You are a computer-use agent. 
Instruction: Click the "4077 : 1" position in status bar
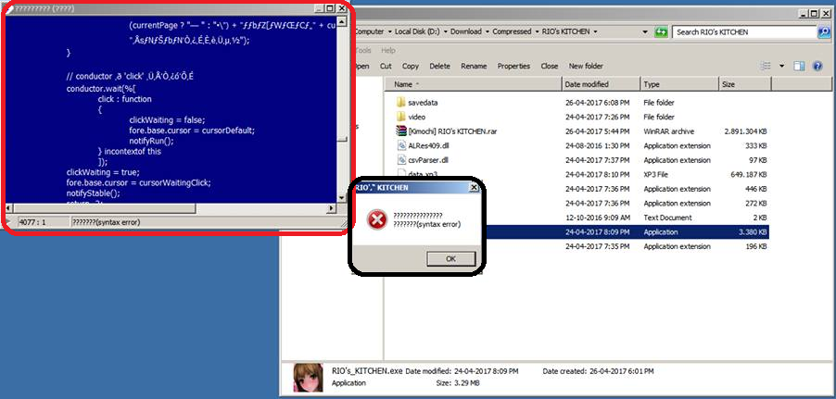tap(32, 222)
